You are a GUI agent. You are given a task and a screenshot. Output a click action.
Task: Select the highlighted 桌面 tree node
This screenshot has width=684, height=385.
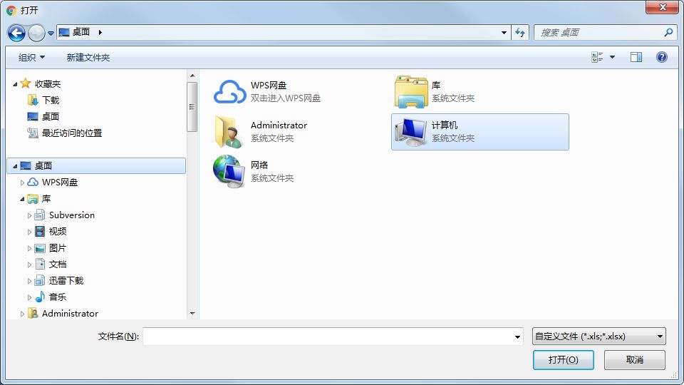(x=96, y=166)
